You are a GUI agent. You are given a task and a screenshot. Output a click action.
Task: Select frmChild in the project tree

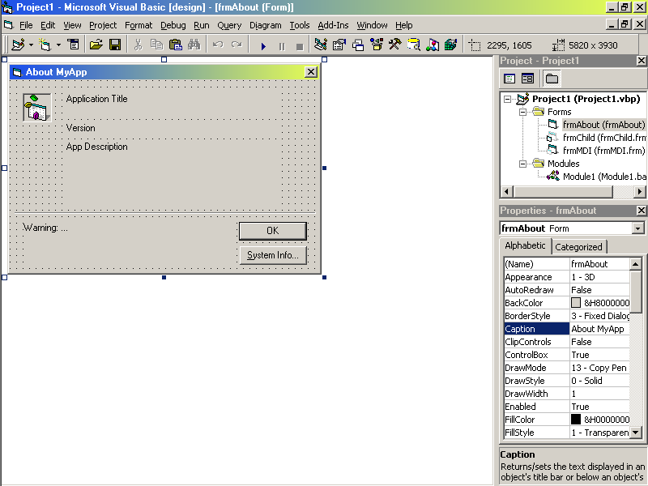[603, 138]
